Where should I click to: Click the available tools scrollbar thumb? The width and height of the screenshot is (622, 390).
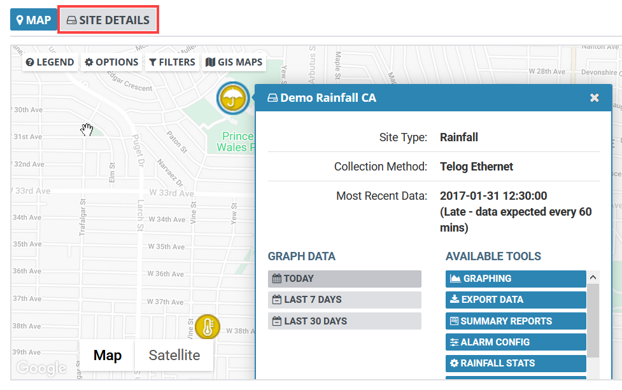(x=593, y=320)
